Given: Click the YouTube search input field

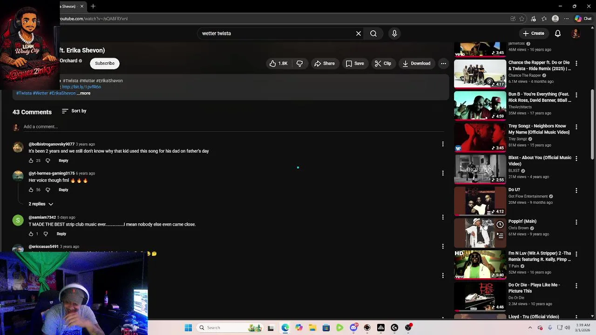Looking at the screenshot, I should tap(277, 33).
